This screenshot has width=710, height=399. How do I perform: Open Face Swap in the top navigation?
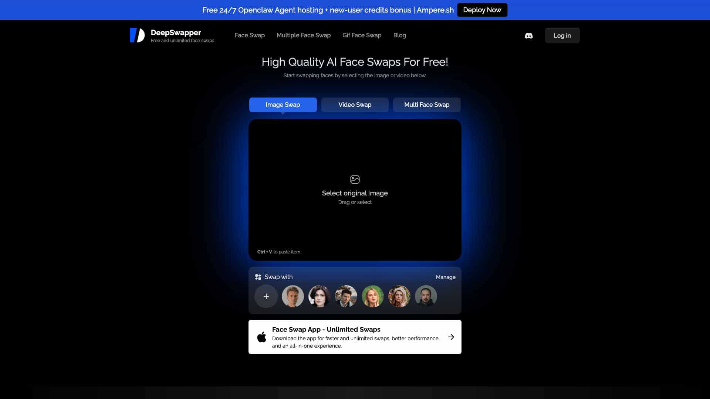point(250,35)
